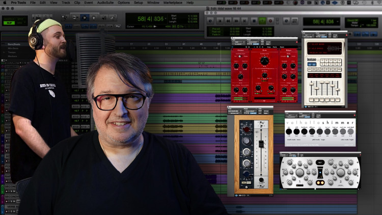This screenshot has height=215, width=382.
Task: Click the Neve plugin output fader
Action: click(261, 143)
